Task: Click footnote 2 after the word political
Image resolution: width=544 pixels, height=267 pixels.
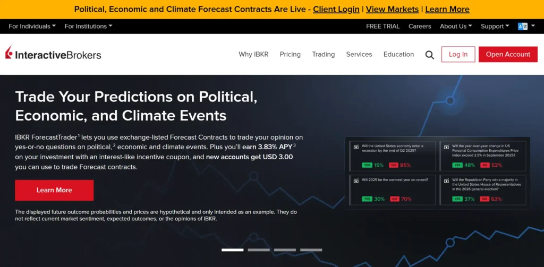Action: pos(114,145)
